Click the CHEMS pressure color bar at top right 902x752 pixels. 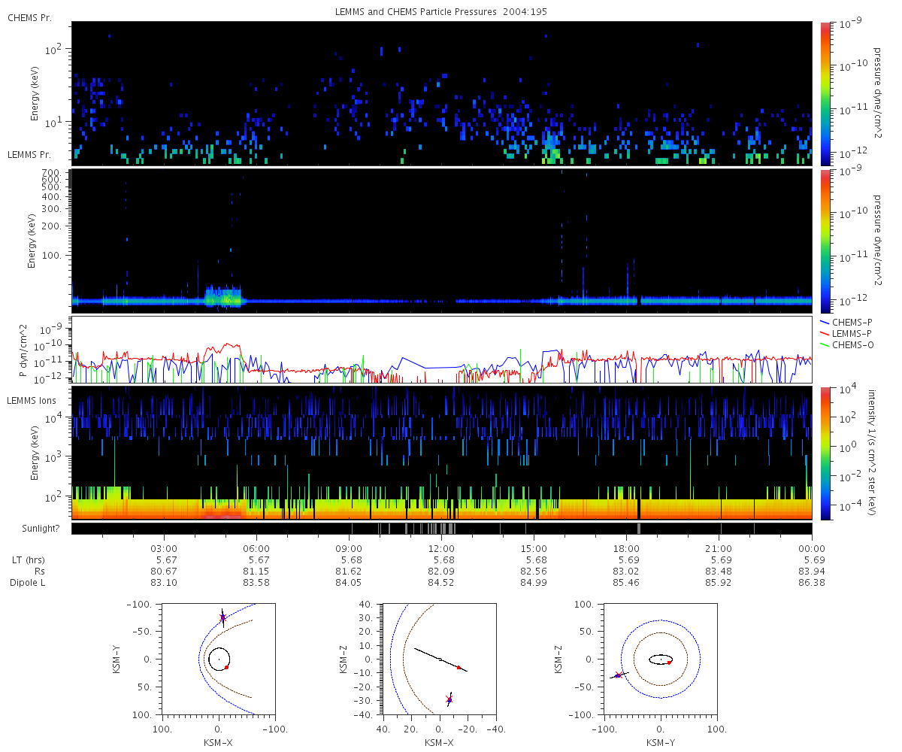pos(825,93)
